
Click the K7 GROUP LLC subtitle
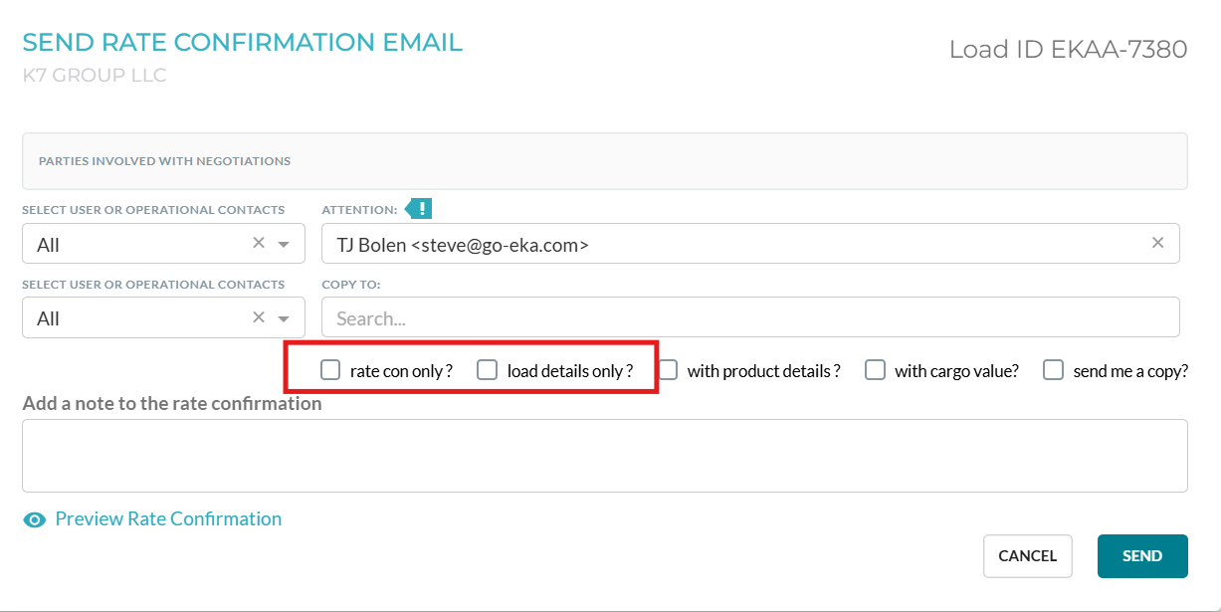point(95,76)
